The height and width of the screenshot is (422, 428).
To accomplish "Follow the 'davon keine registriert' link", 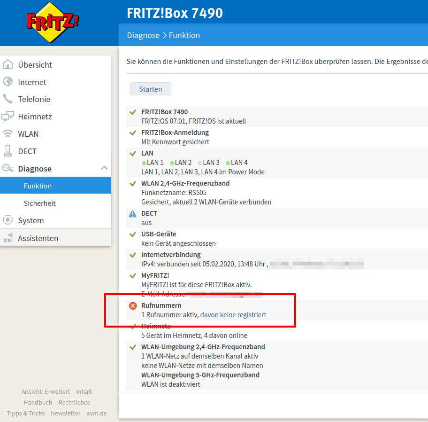I will tap(233, 314).
